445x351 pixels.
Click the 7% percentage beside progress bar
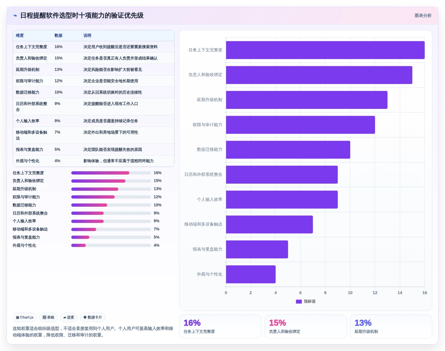pyautogui.click(x=157, y=229)
